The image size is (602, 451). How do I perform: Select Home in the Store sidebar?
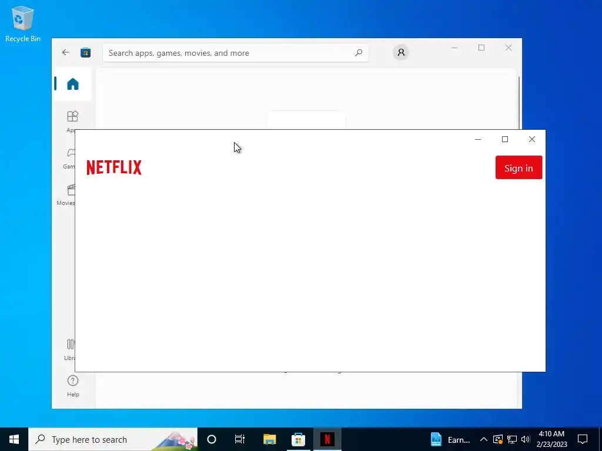coord(72,84)
